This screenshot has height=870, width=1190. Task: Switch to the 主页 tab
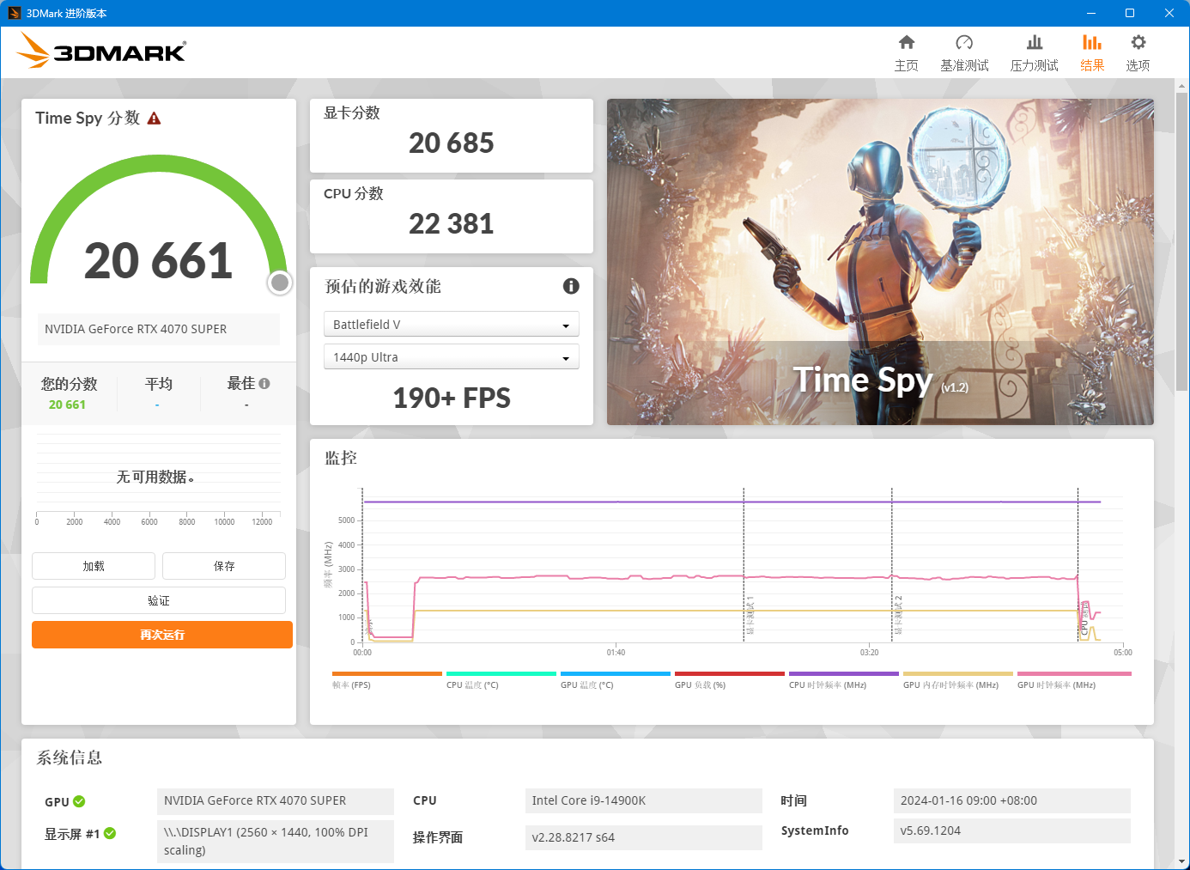[x=907, y=42]
